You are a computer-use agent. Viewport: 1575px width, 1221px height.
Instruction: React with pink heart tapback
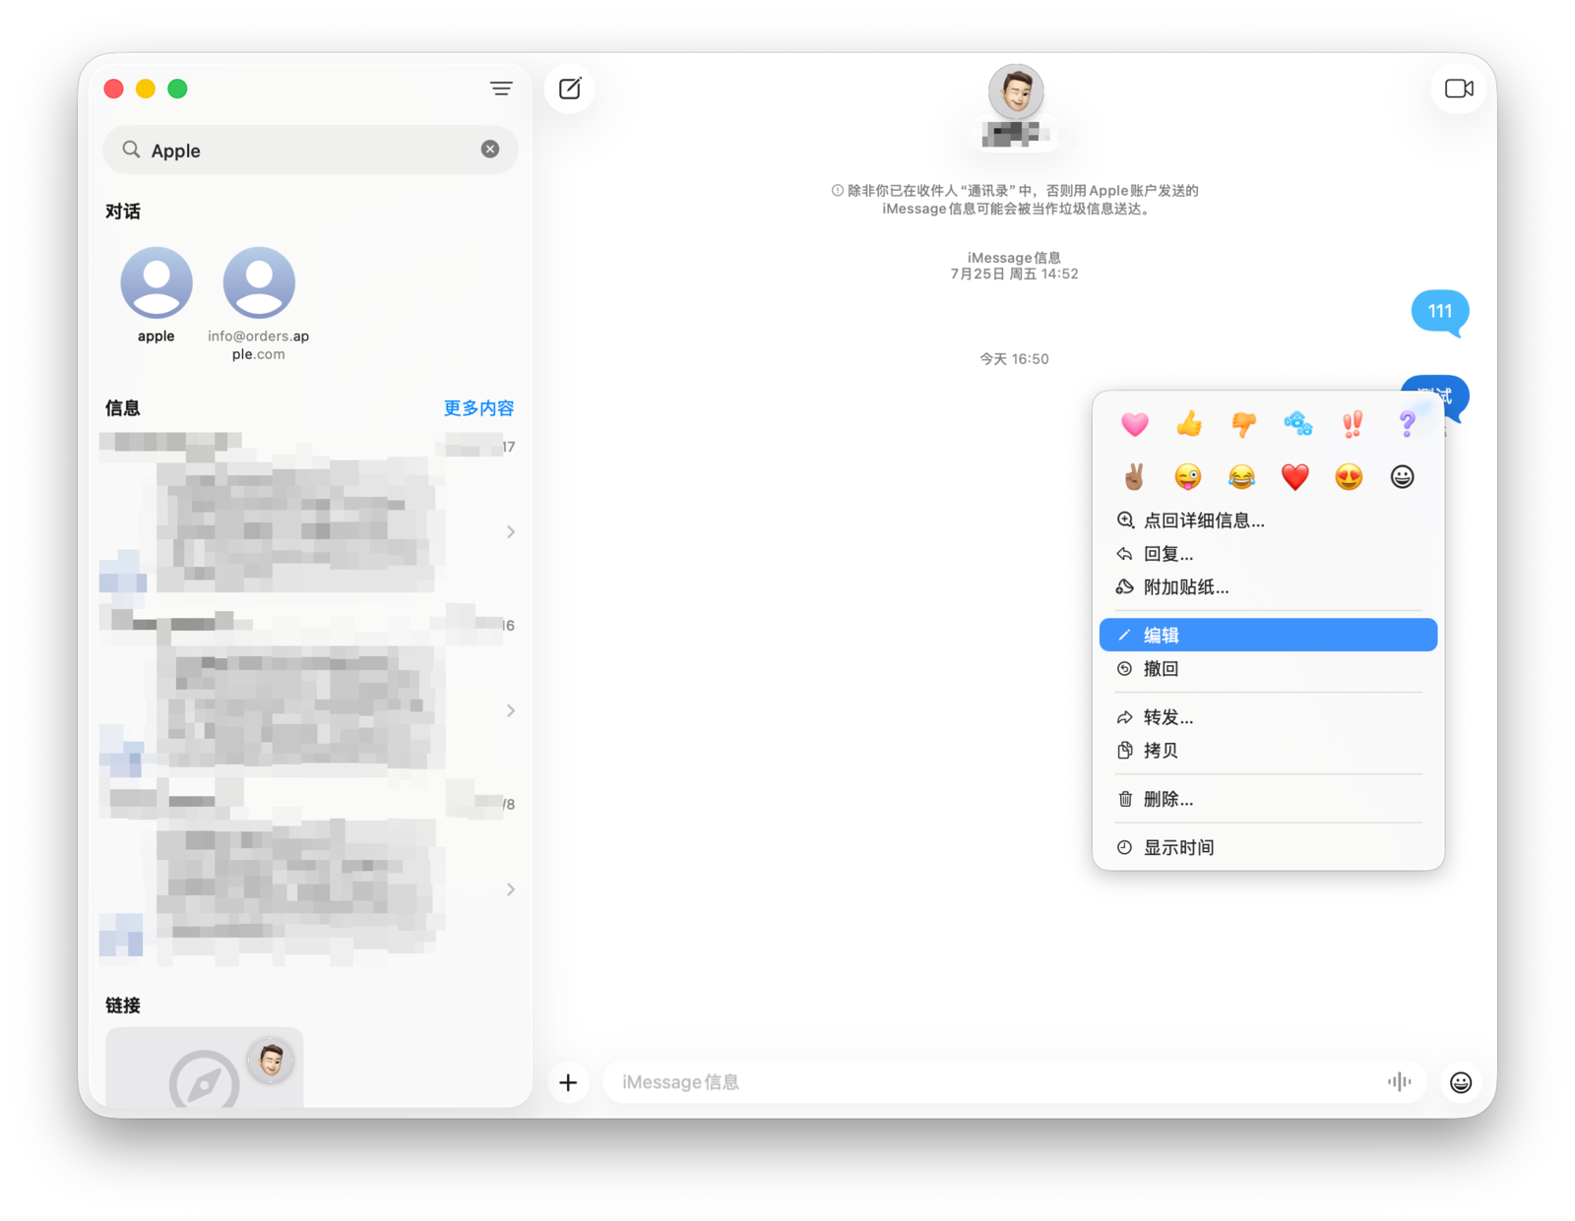1135,424
